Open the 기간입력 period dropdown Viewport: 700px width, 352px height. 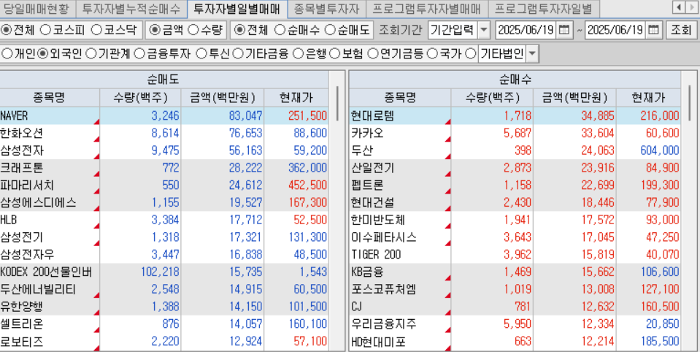click(484, 31)
